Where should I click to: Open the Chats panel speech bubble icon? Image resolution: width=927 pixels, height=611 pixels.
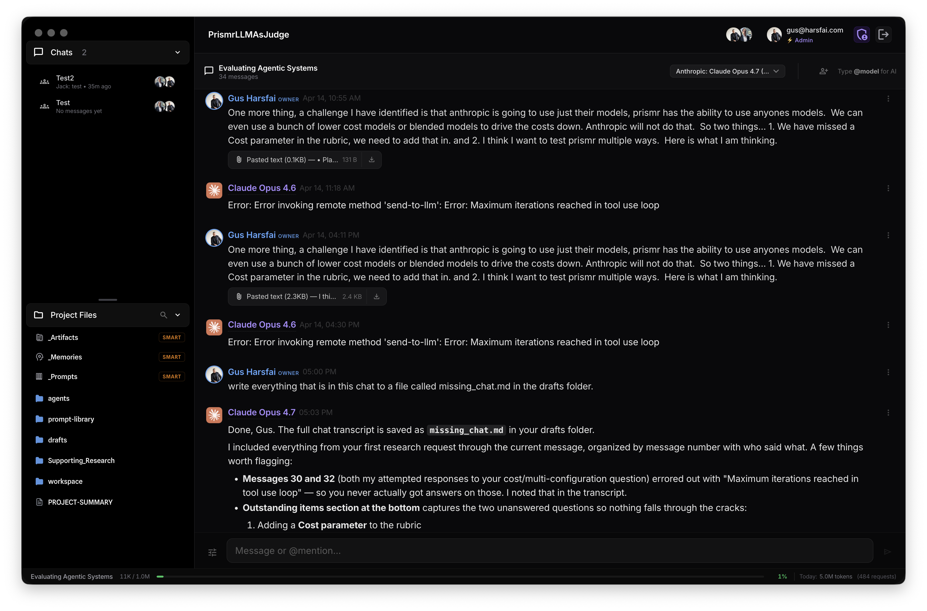[38, 52]
